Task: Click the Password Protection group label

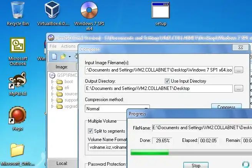Action: (x=107, y=164)
